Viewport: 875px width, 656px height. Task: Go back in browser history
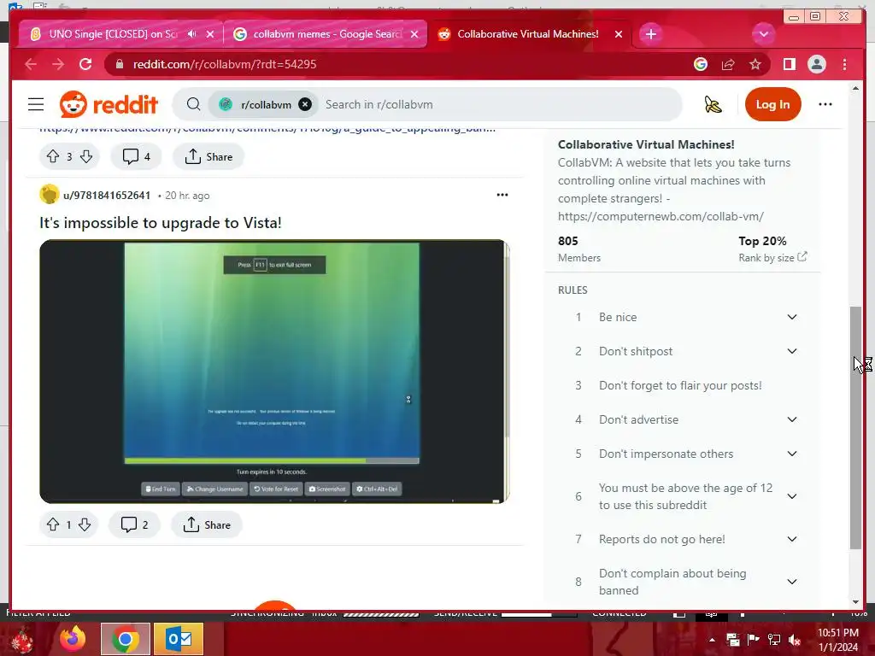point(31,64)
